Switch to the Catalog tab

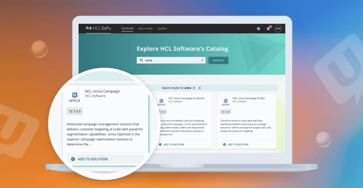pyautogui.click(x=127, y=29)
